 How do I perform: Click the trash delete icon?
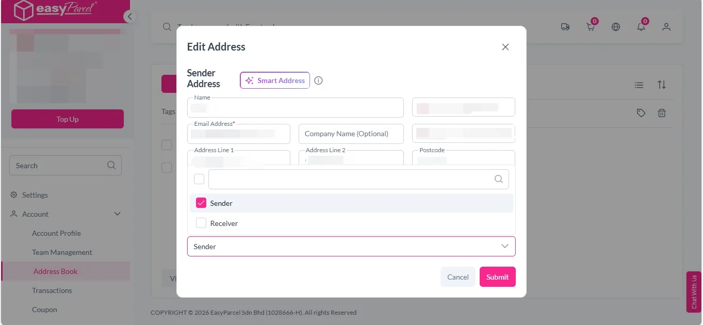(662, 113)
